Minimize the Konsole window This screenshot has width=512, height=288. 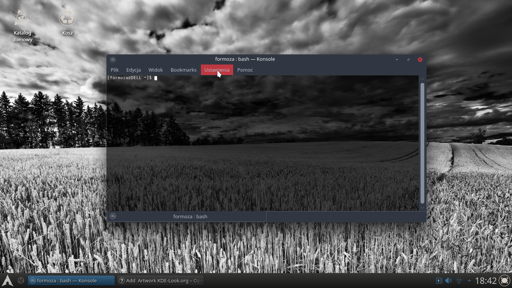coord(397,59)
